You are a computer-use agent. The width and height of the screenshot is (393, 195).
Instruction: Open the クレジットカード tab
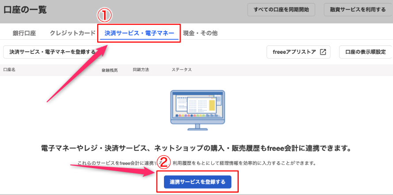click(72, 33)
